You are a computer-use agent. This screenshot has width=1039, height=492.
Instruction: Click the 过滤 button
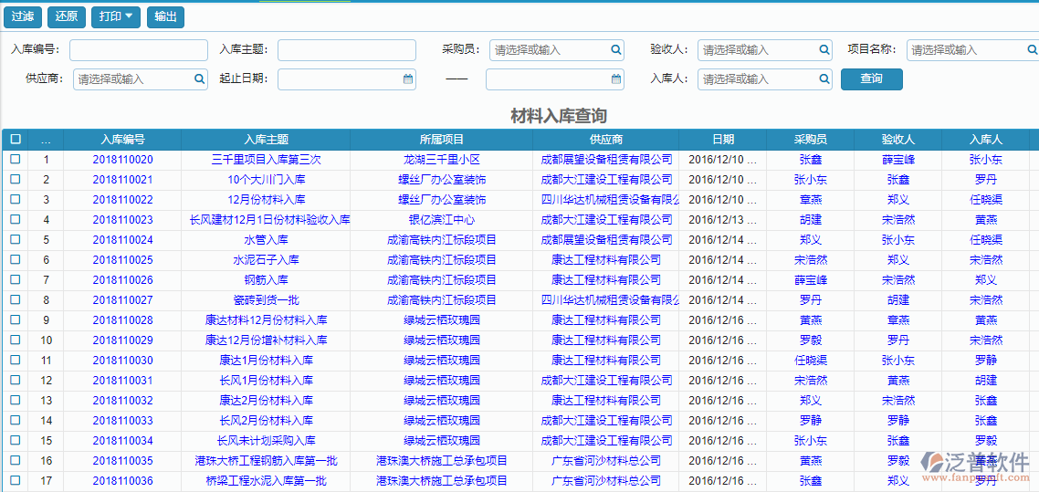tap(23, 17)
